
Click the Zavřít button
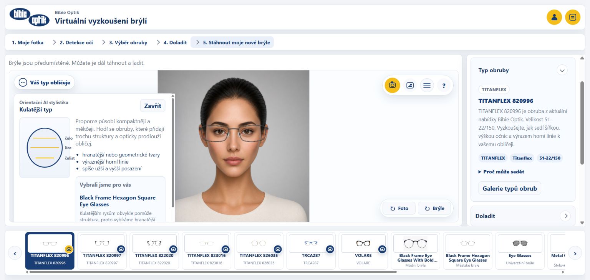coord(152,106)
